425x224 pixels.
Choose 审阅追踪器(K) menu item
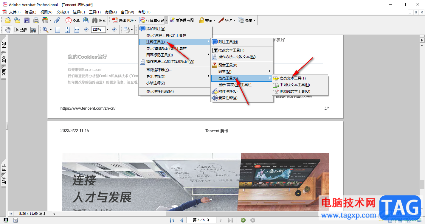[175, 70]
